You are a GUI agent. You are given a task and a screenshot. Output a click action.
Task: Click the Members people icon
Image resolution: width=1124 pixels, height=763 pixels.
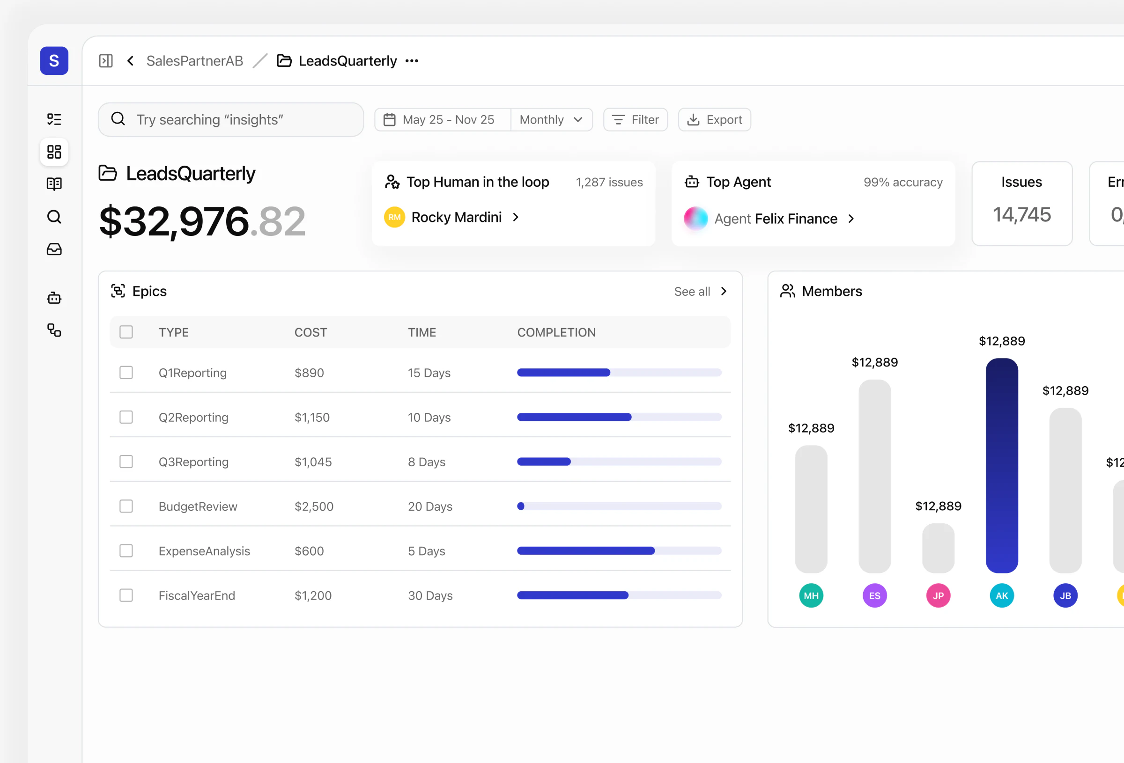(x=787, y=291)
